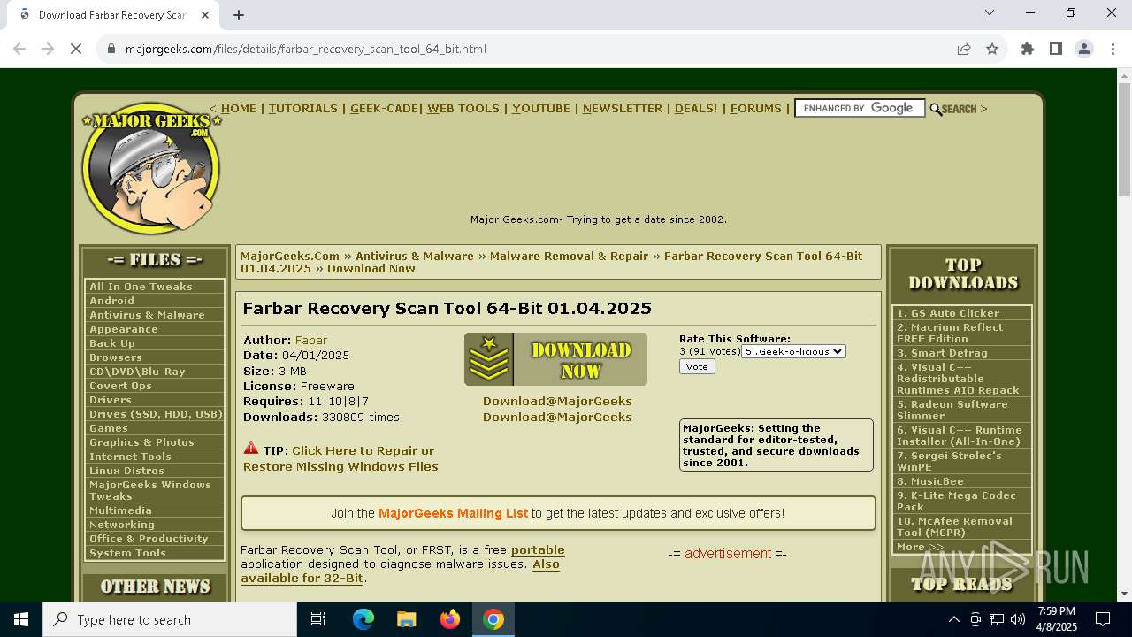The image size is (1132, 637).
Task: Open YOUTUBE navigation link
Action: pyautogui.click(x=541, y=108)
